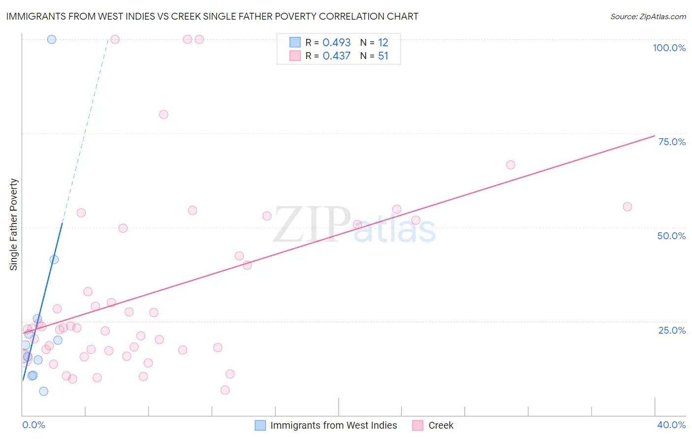692x439 pixels.
Task: Toggle the Creek series legend entry
Action: [433, 425]
